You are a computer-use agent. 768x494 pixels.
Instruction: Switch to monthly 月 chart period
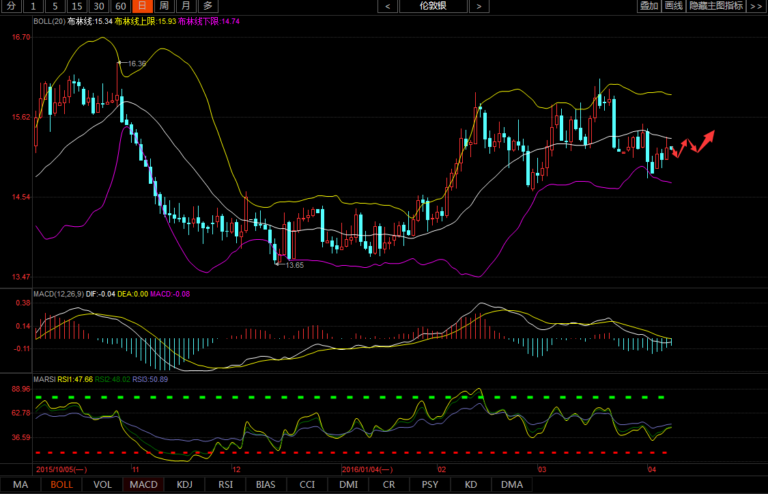186,6
